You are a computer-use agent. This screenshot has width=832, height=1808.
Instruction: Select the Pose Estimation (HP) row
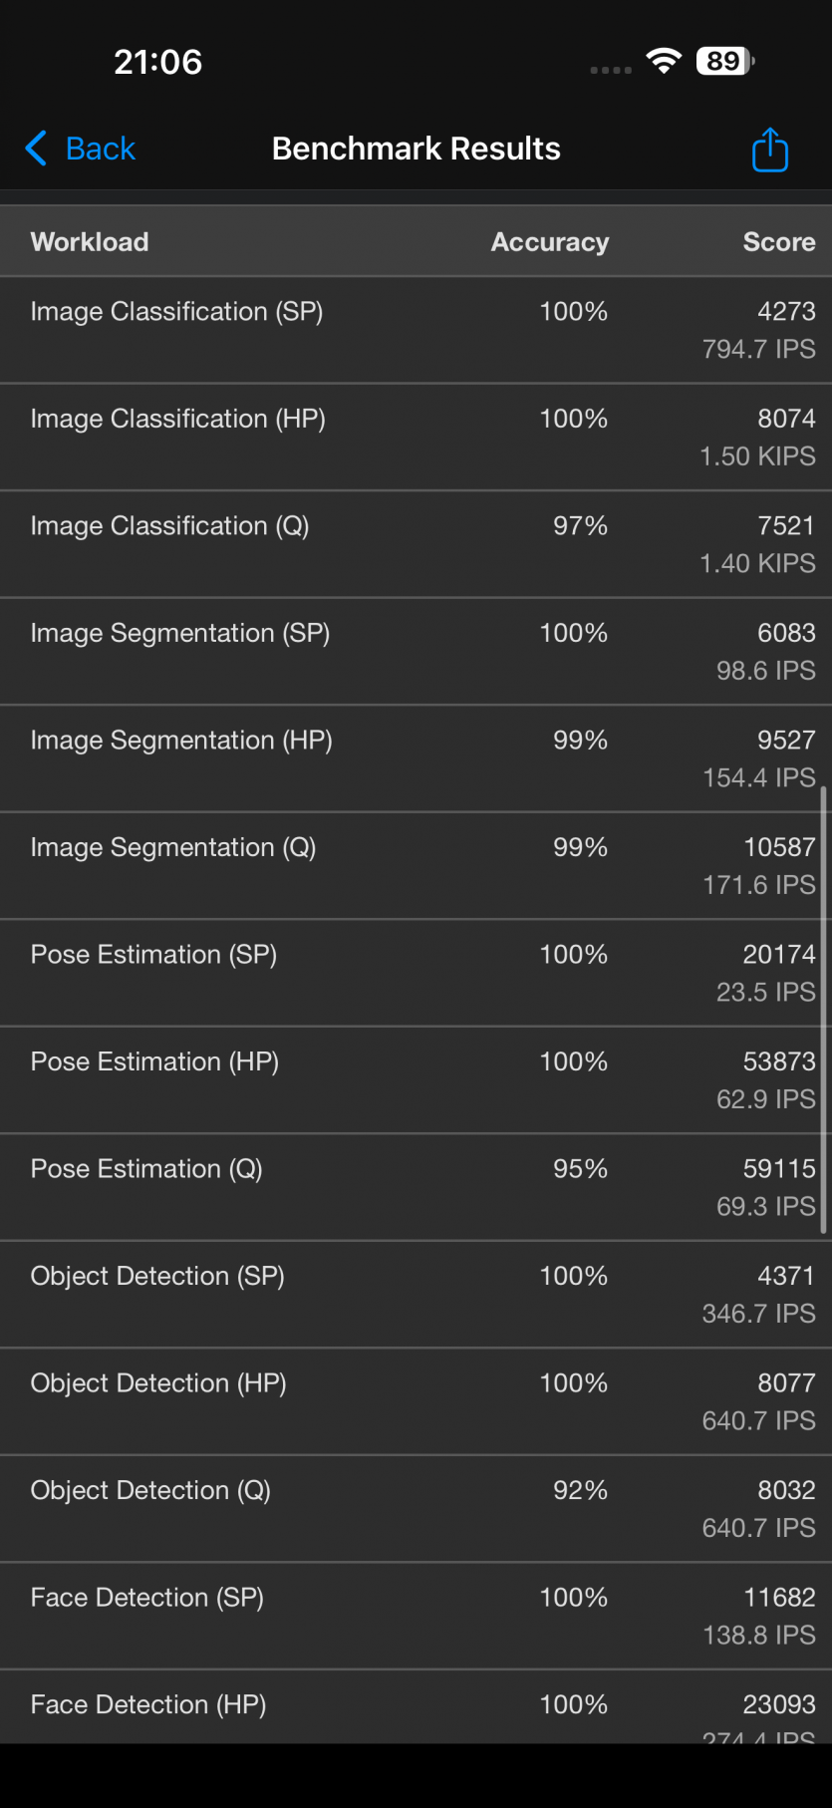click(416, 1079)
